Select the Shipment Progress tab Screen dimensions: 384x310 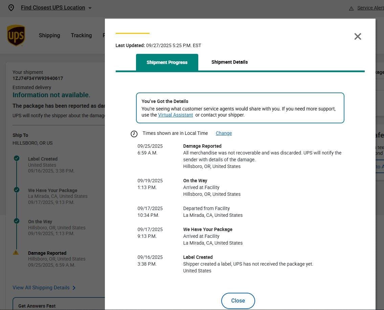pos(167,62)
